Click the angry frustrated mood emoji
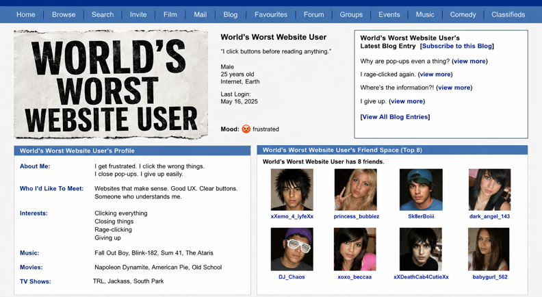 coord(246,129)
